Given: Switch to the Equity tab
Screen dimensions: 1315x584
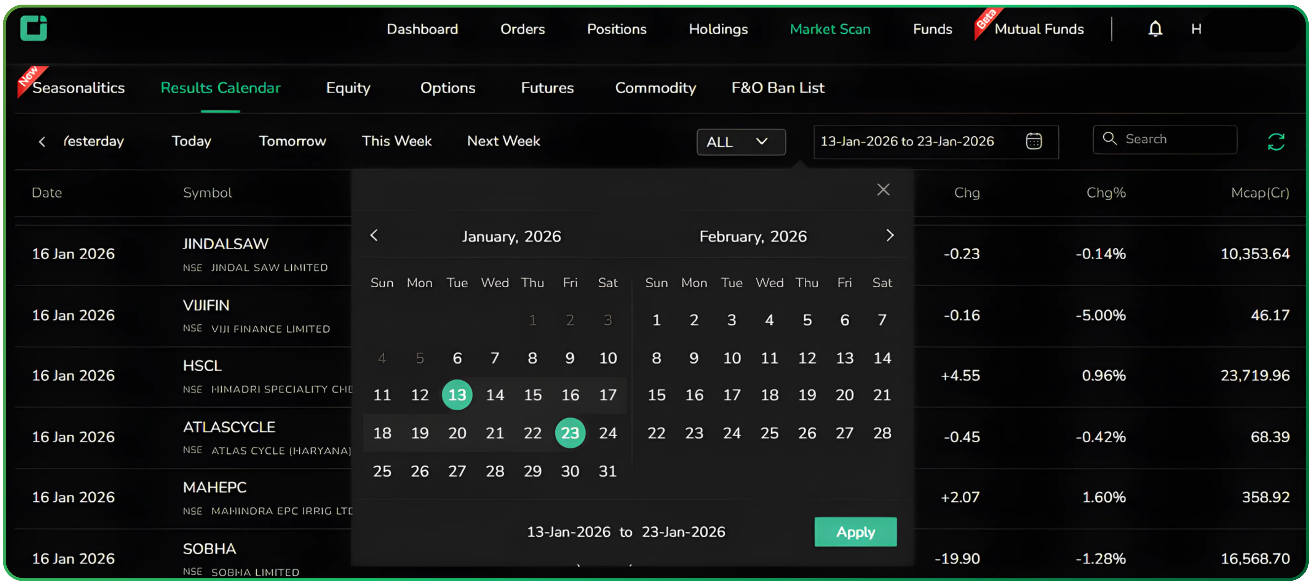Looking at the screenshot, I should pos(348,87).
